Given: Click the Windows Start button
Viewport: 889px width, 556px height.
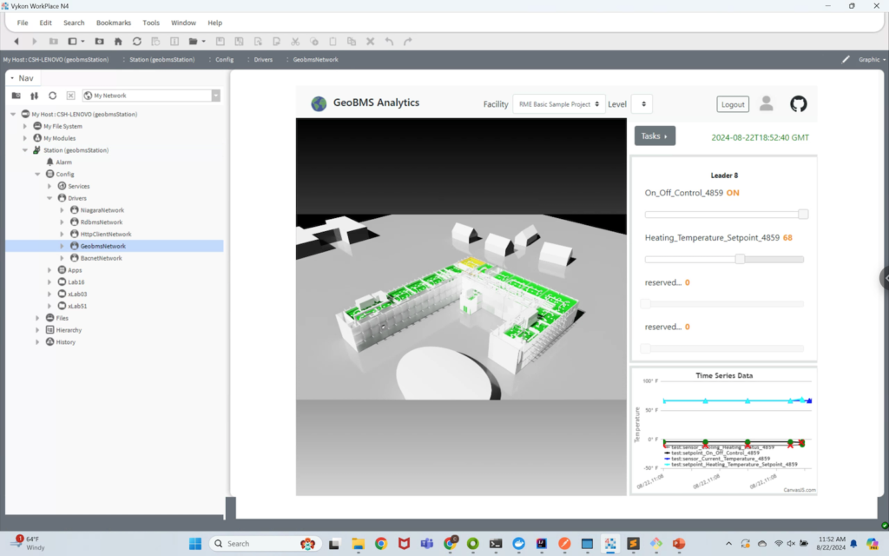Looking at the screenshot, I should click(x=195, y=544).
